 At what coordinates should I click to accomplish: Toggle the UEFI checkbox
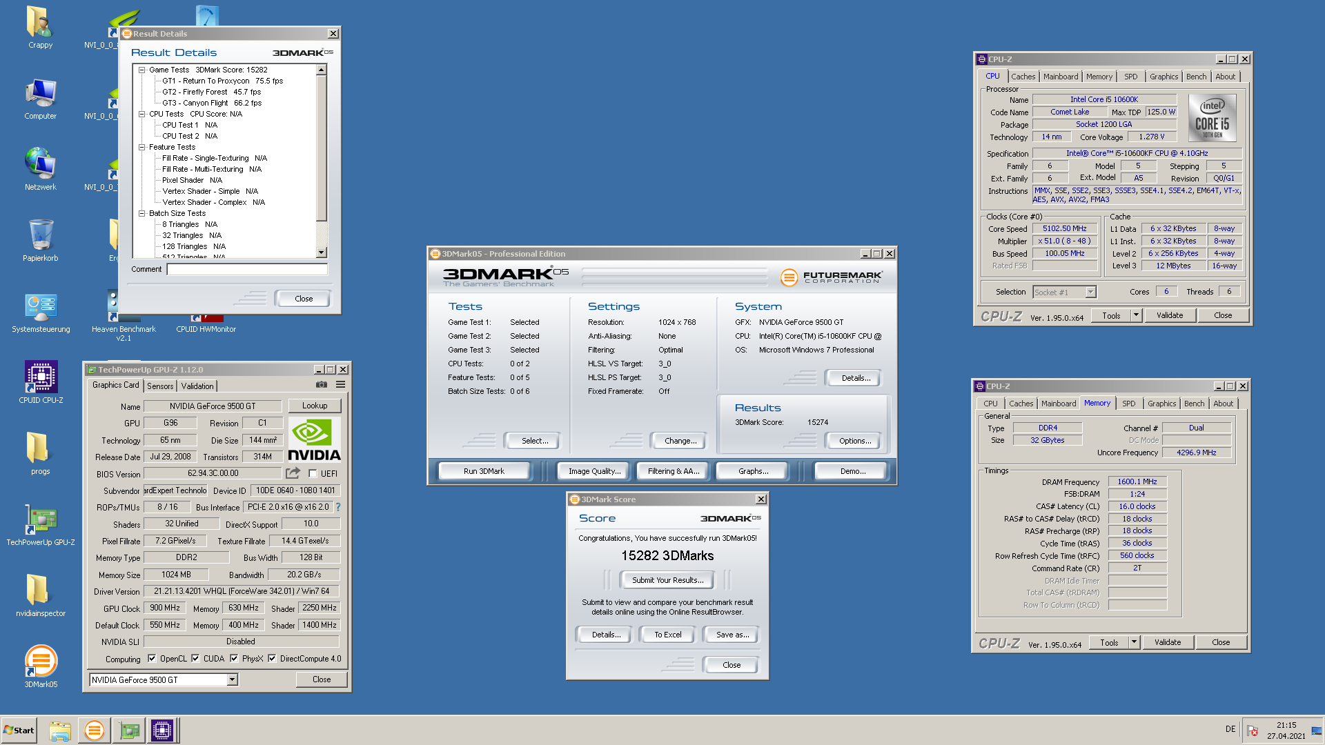(x=313, y=474)
